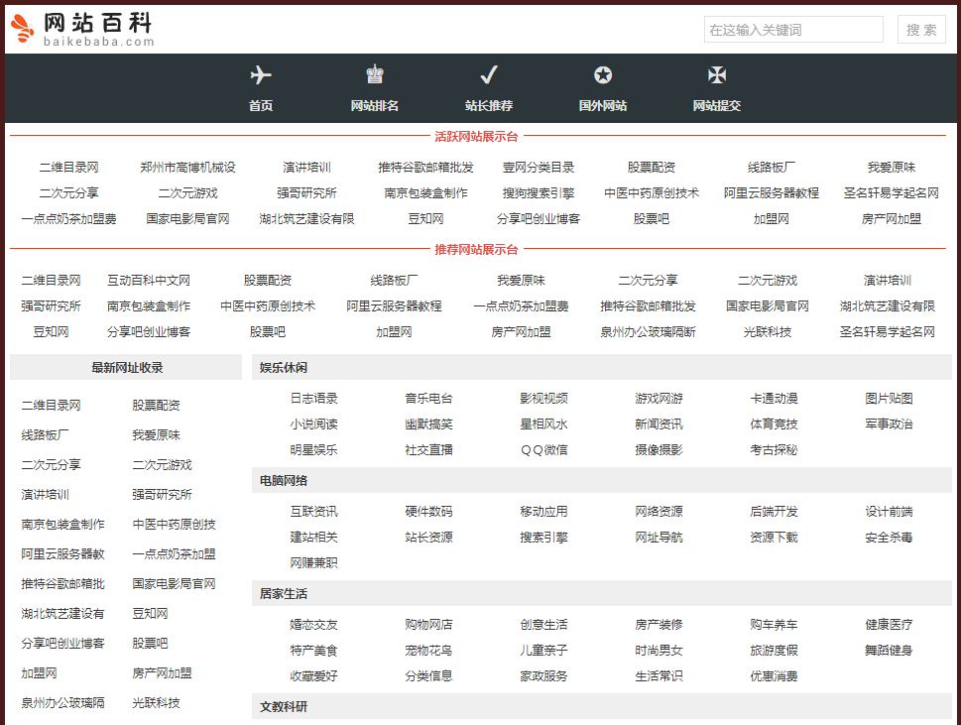Screen dimensions: 961x725
Task: Open the 小说阅读 category
Action: [313, 424]
